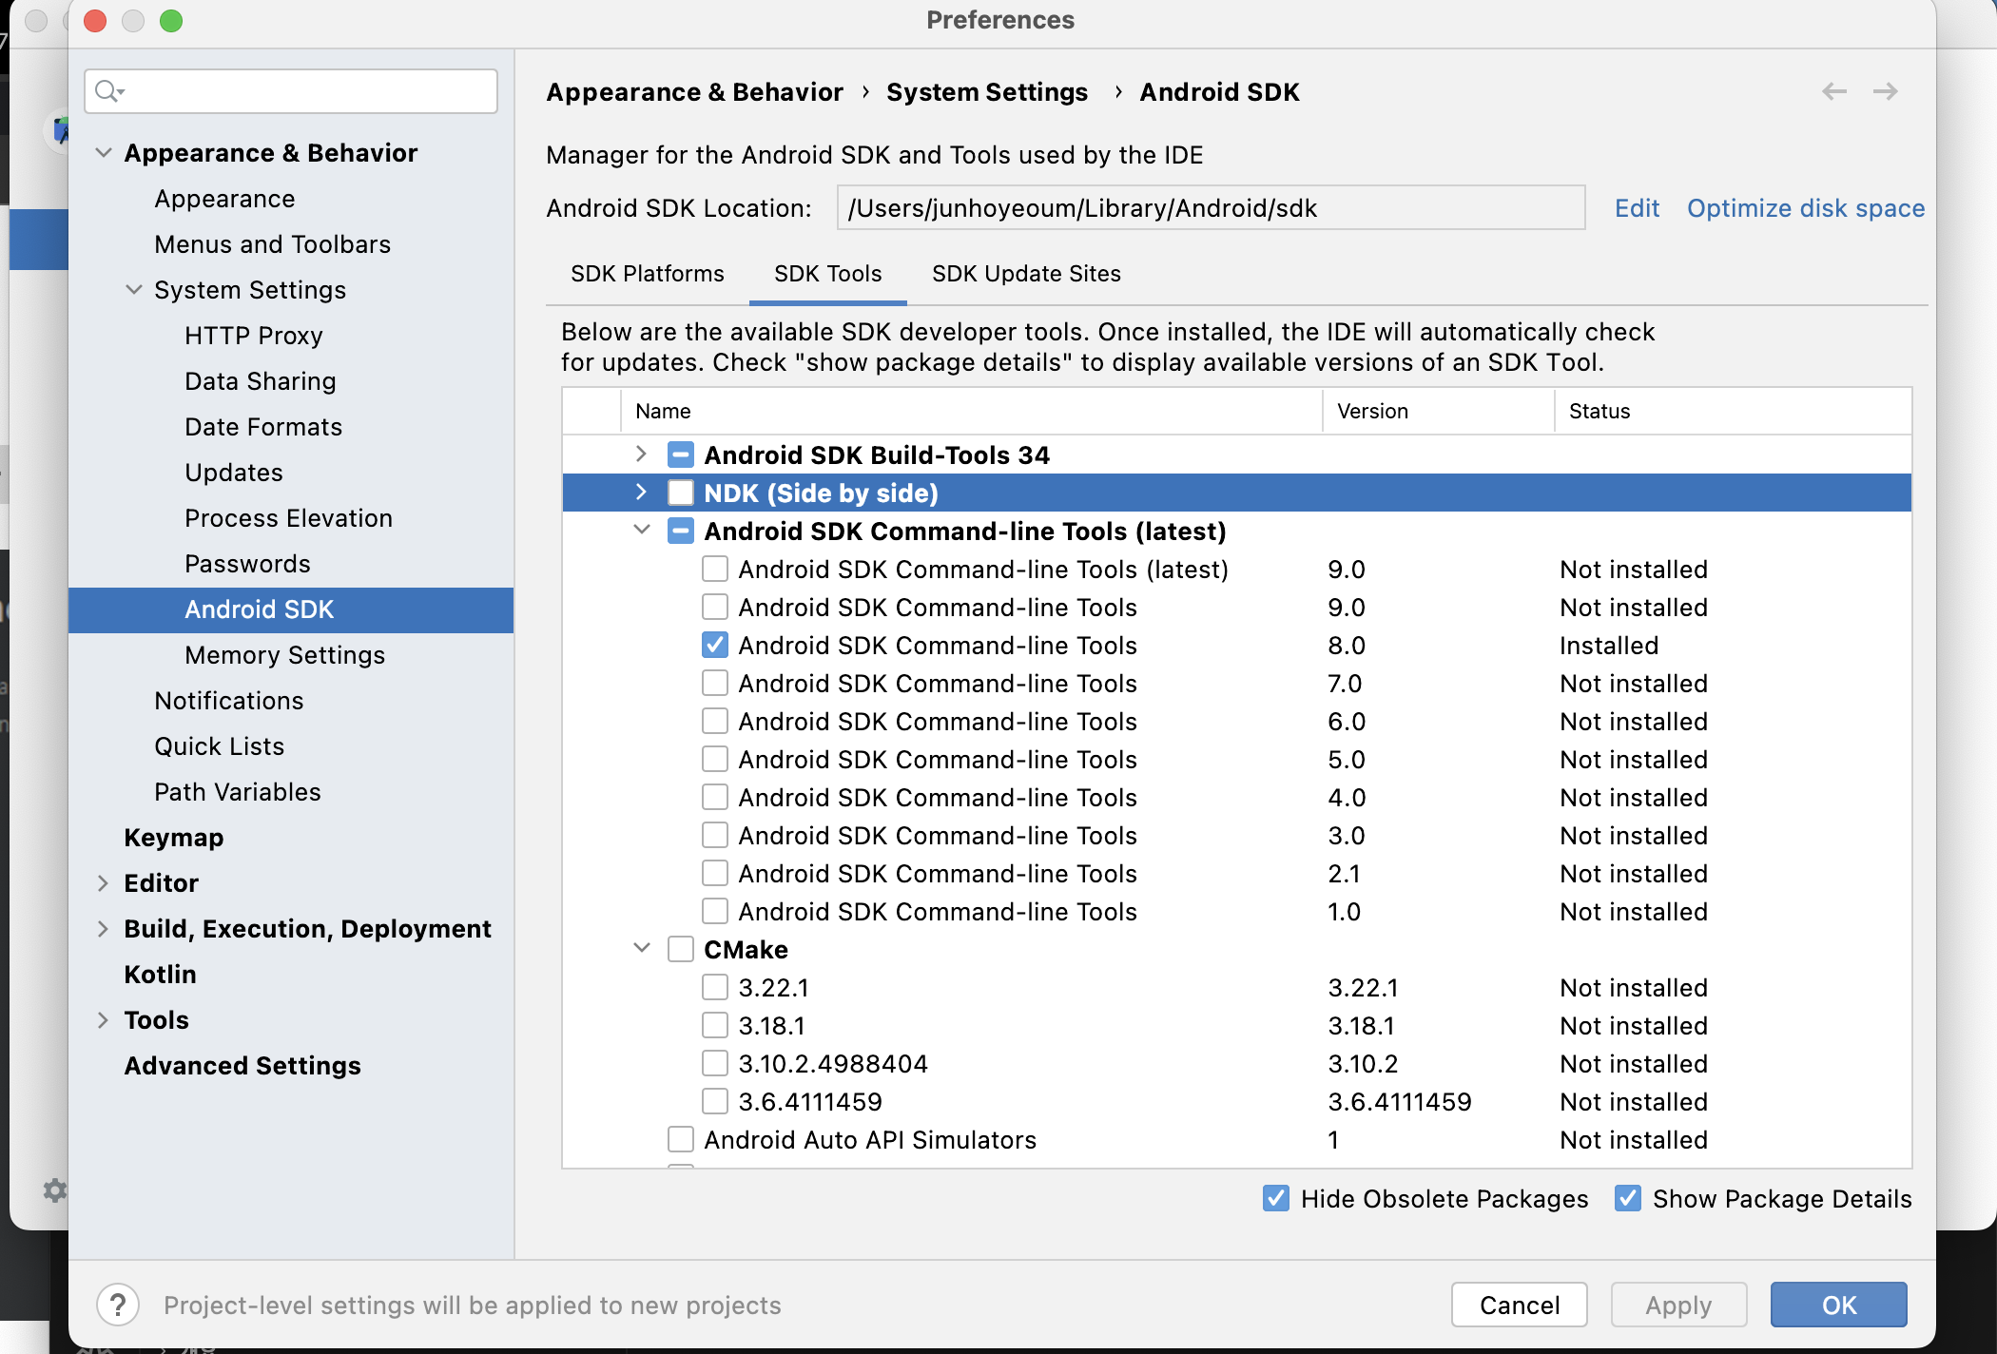Image resolution: width=1997 pixels, height=1354 pixels.
Task: Click the Optimize disk space link
Action: point(1805,208)
